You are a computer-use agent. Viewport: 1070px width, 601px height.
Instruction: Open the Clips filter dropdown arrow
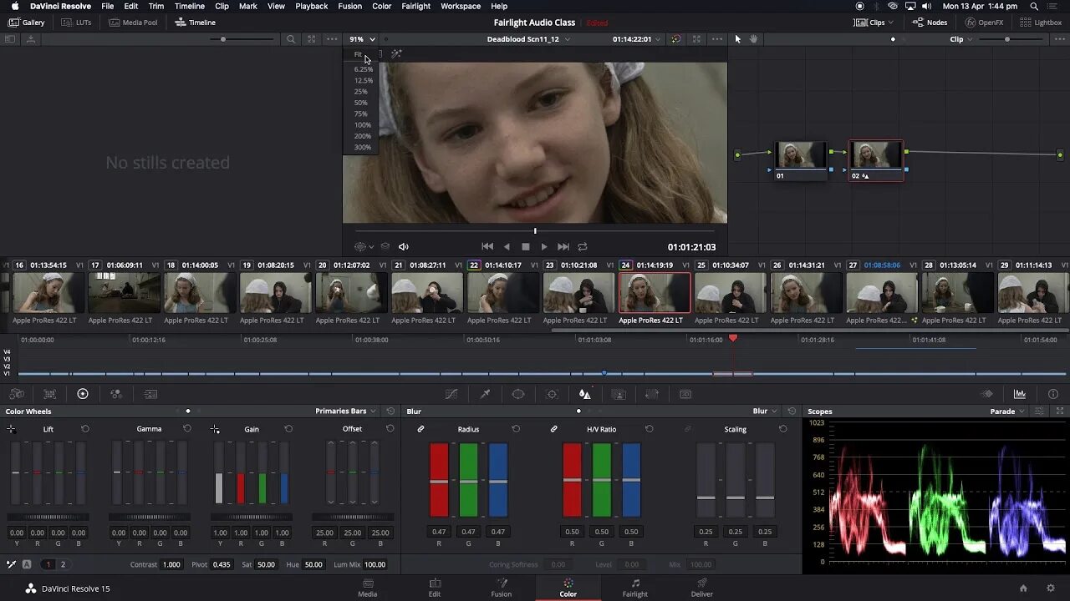pyautogui.click(x=890, y=23)
